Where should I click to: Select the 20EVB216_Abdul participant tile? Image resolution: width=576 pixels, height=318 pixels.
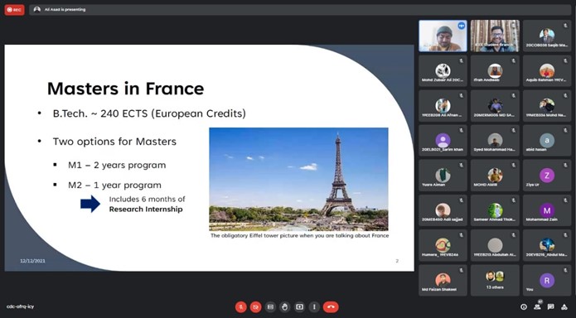click(547, 245)
